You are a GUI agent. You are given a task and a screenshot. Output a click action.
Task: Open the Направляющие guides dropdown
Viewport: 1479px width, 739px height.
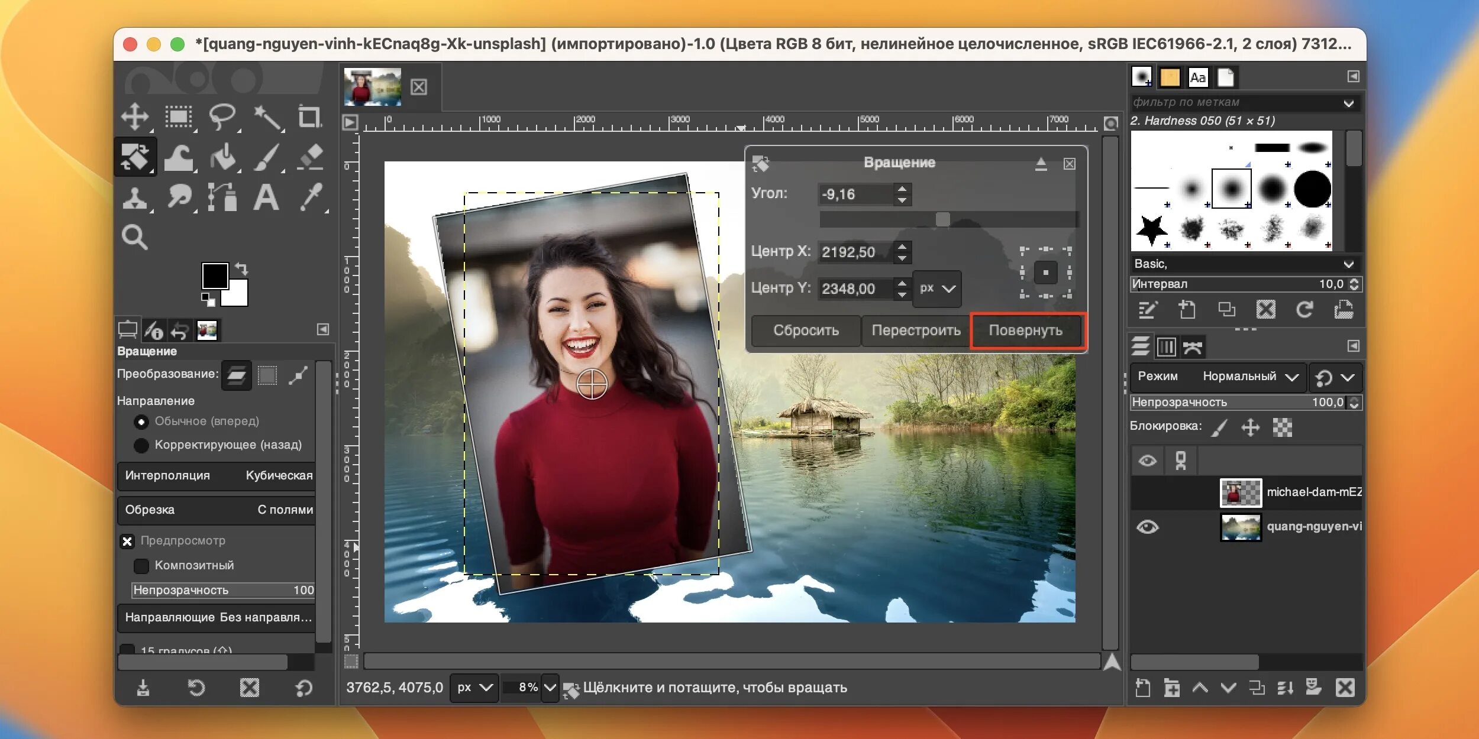tap(217, 618)
